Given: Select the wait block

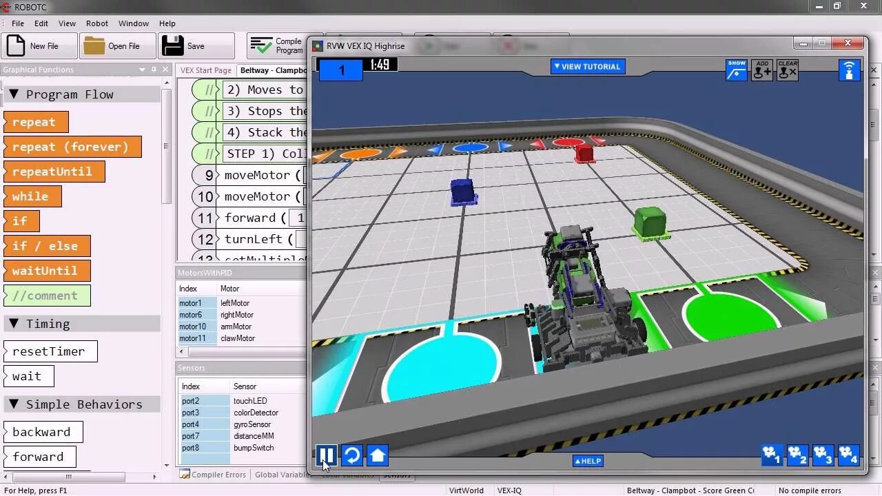Looking at the screenshot, I should (29, 376).
